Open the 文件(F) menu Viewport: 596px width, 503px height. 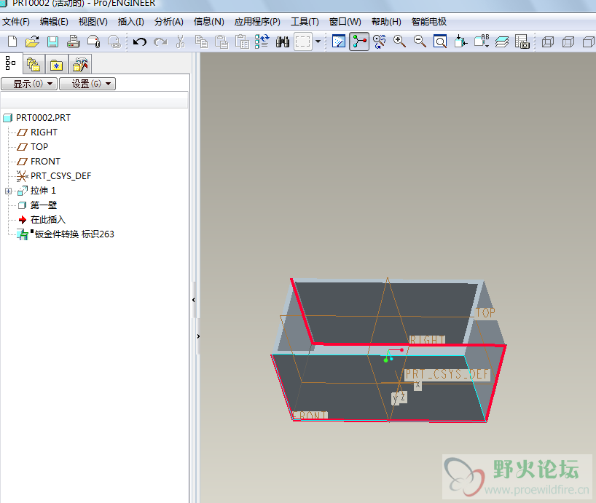pyautogui.click(x=16, y=22)
